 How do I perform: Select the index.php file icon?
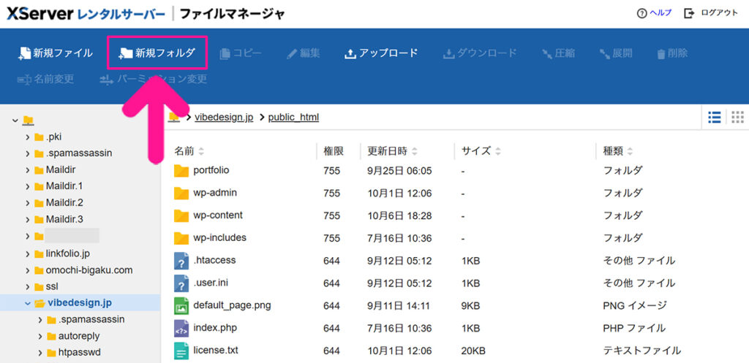pos(181,328)
